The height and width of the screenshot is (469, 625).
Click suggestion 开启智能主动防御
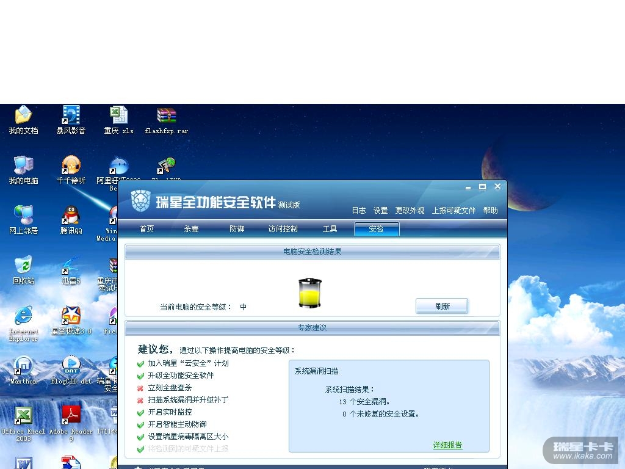(177, 424)
